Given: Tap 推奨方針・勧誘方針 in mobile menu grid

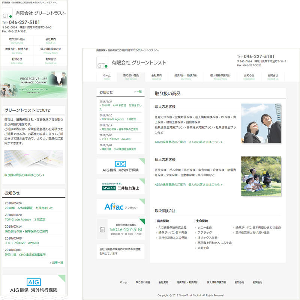Looking at the screenshot, I should point(17,51).
